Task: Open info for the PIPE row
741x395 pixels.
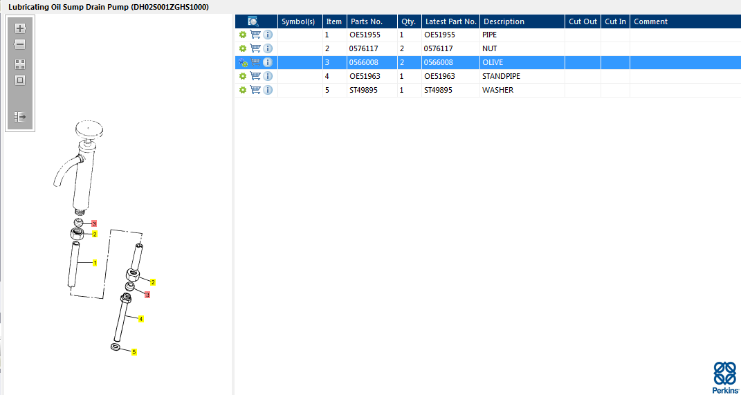Action: [268, 35]
